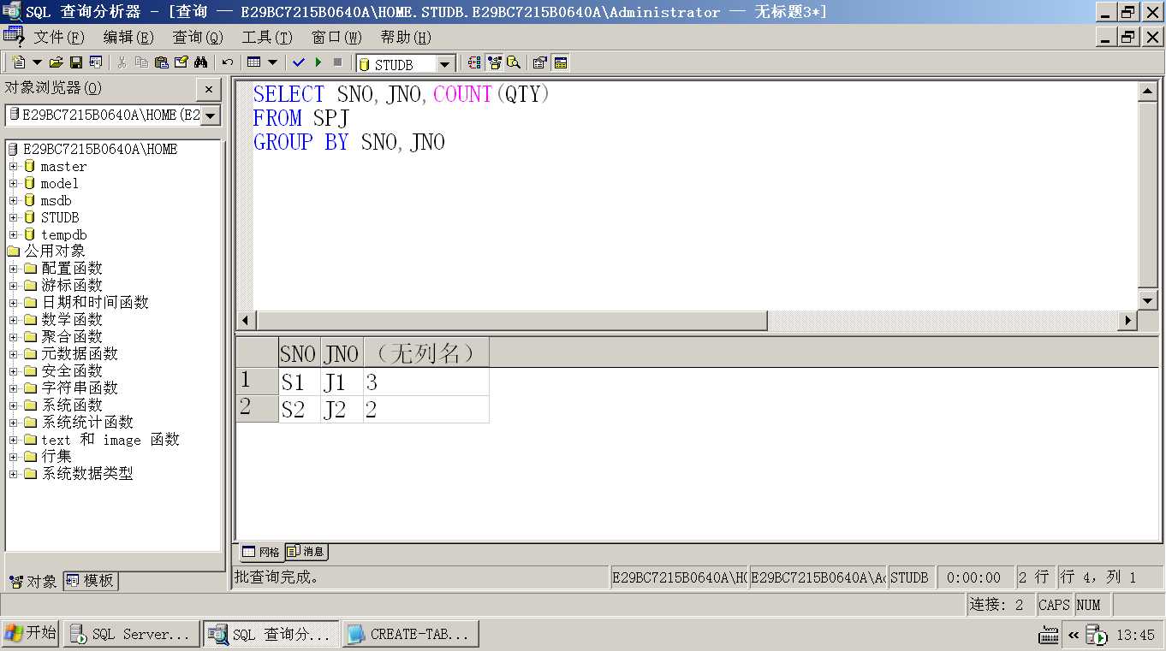1166x651 pixels.
Task: Open the results mode dropdown arrow
Action: pyautogui.click(x=272, y=62)
